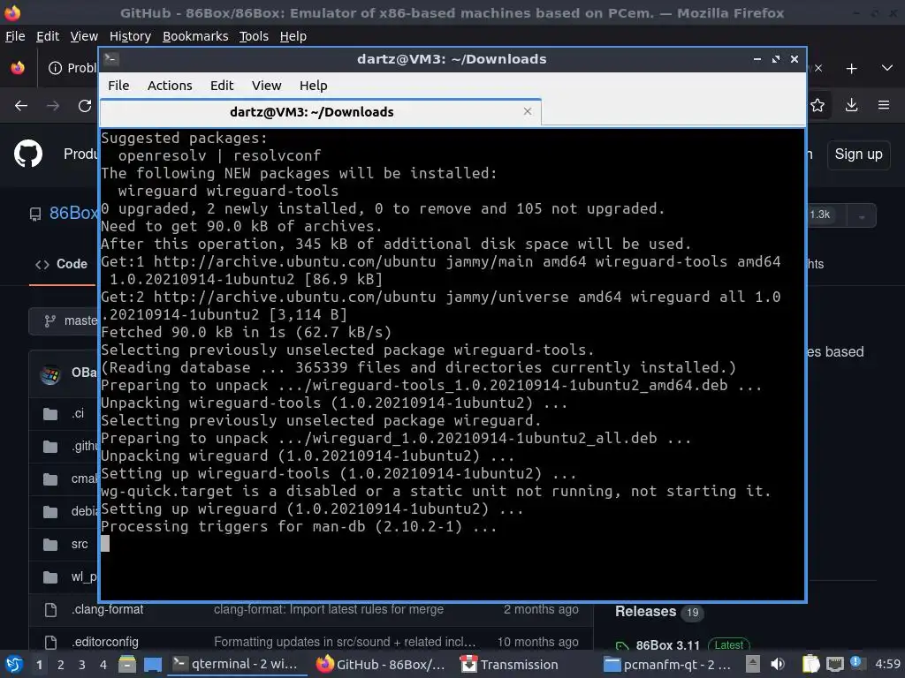This screenshot has width=905, height=678.
Task: Open Firefox Bookmarks menu
Action: point(195,36)
